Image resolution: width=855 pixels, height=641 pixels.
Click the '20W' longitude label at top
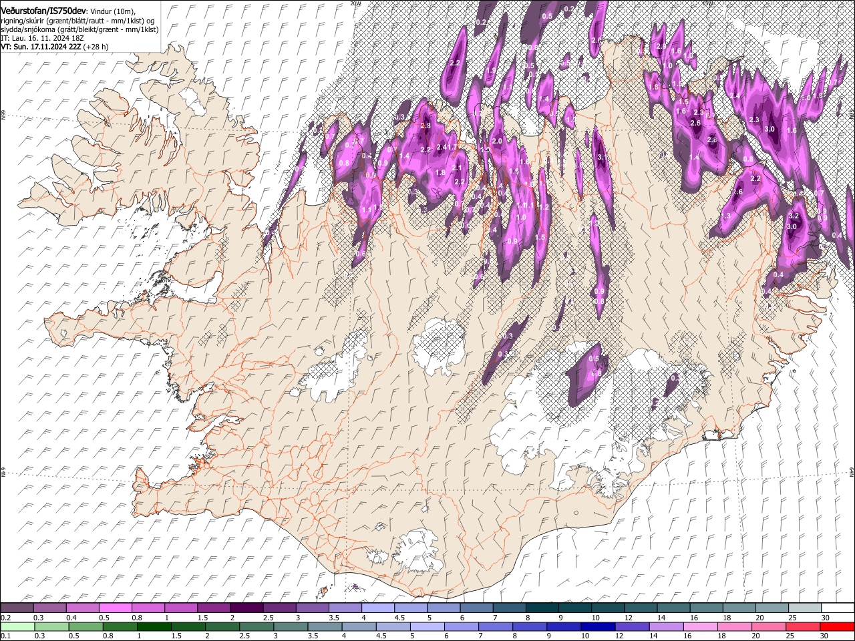[x=355, y=3]
